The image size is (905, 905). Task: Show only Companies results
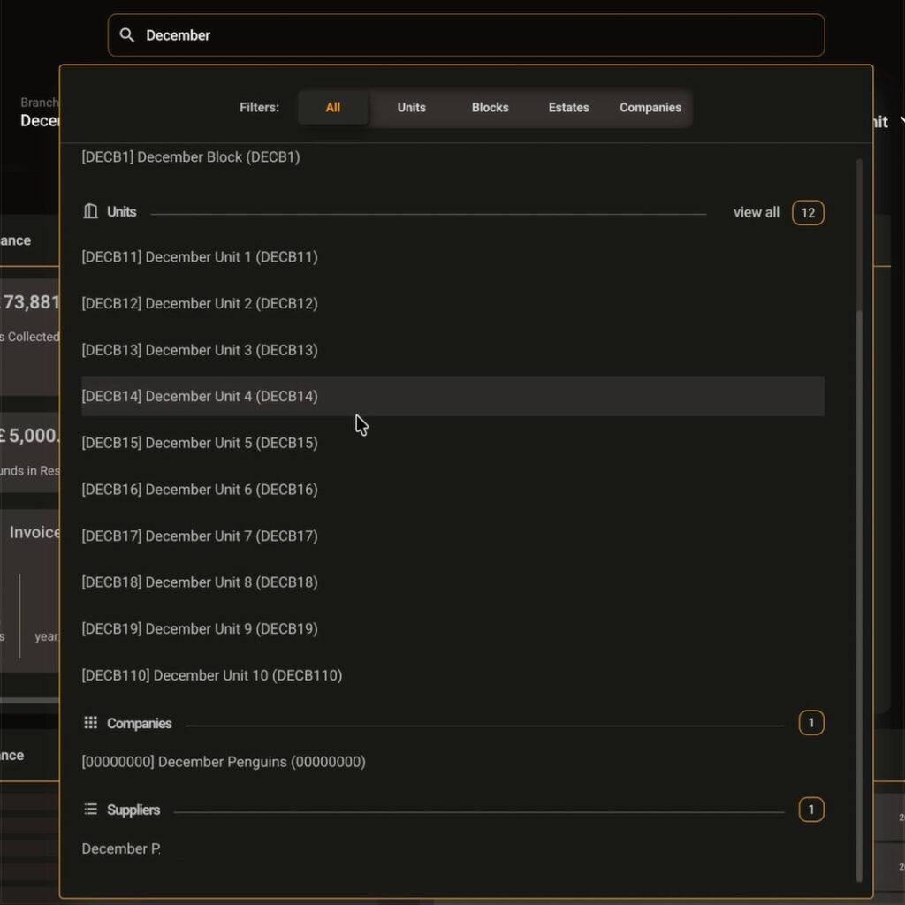tap(650, 108)
